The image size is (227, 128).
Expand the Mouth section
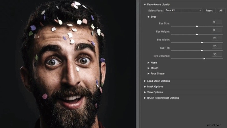[148, 68]
